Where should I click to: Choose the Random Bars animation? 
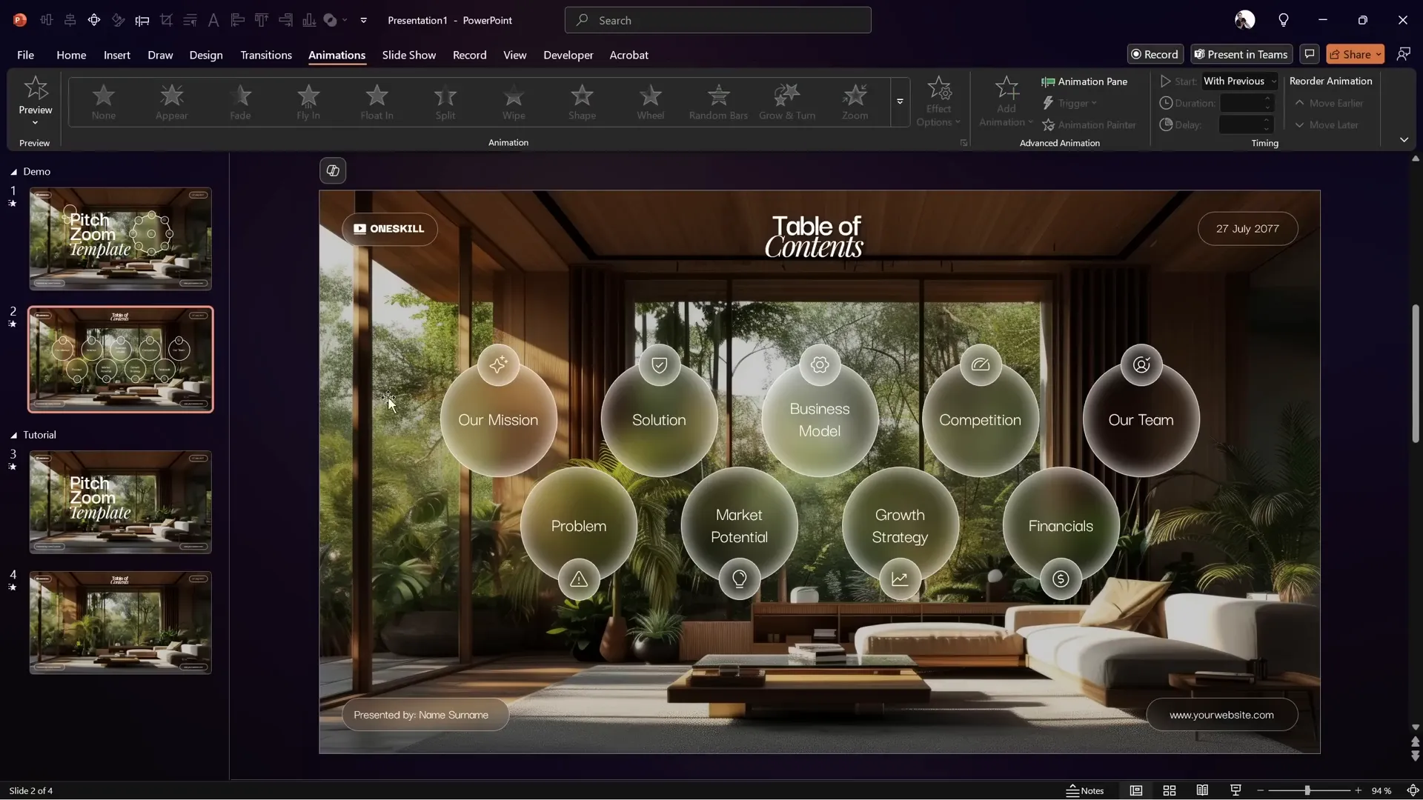point(717,102)
